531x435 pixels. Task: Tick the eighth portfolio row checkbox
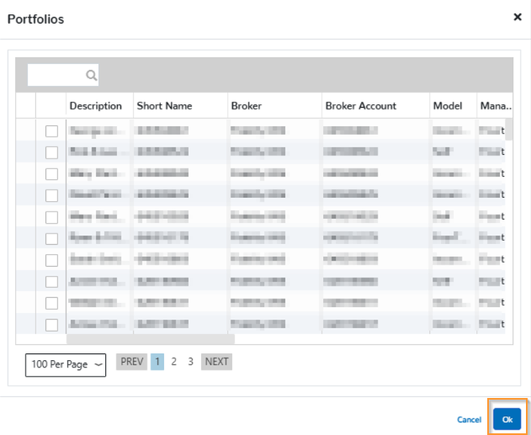pos(51,282)
